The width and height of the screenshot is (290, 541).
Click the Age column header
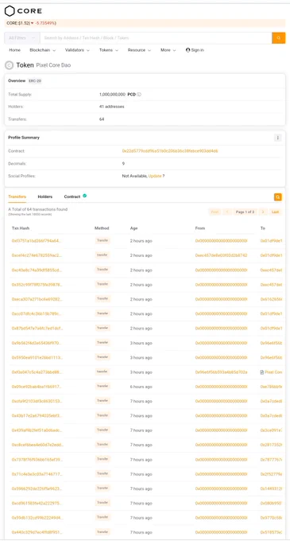click(x=133, y=228)
